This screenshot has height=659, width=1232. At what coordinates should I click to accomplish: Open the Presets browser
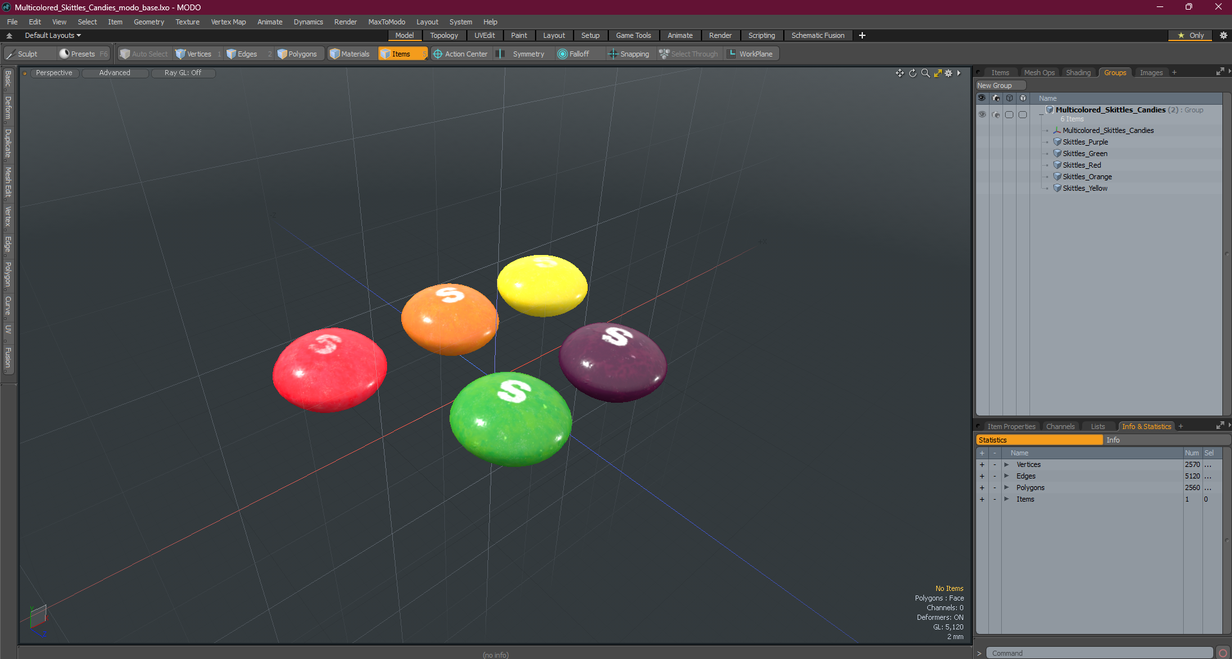pos(83,54)
